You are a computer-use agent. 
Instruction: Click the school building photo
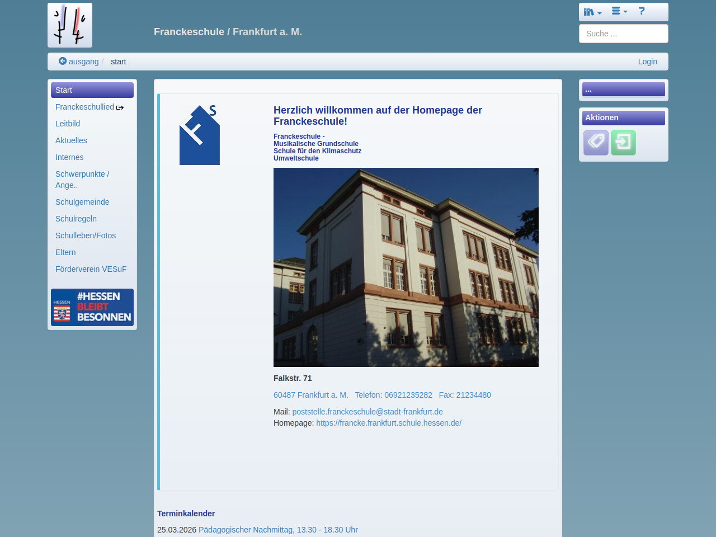point(406,267)
